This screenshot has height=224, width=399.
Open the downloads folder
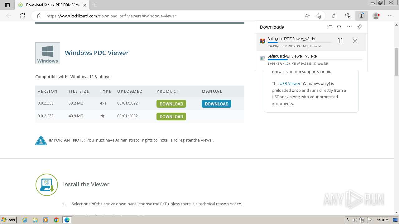(329, 27)
